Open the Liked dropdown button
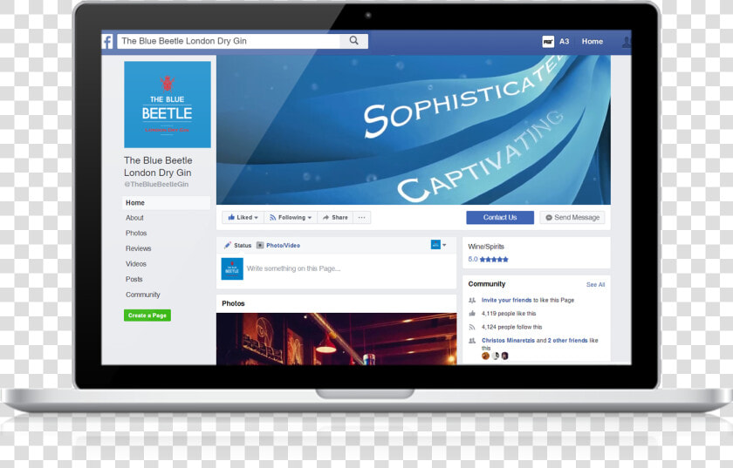The width and height of the screenshot is (733, 468). coord(243,218)
